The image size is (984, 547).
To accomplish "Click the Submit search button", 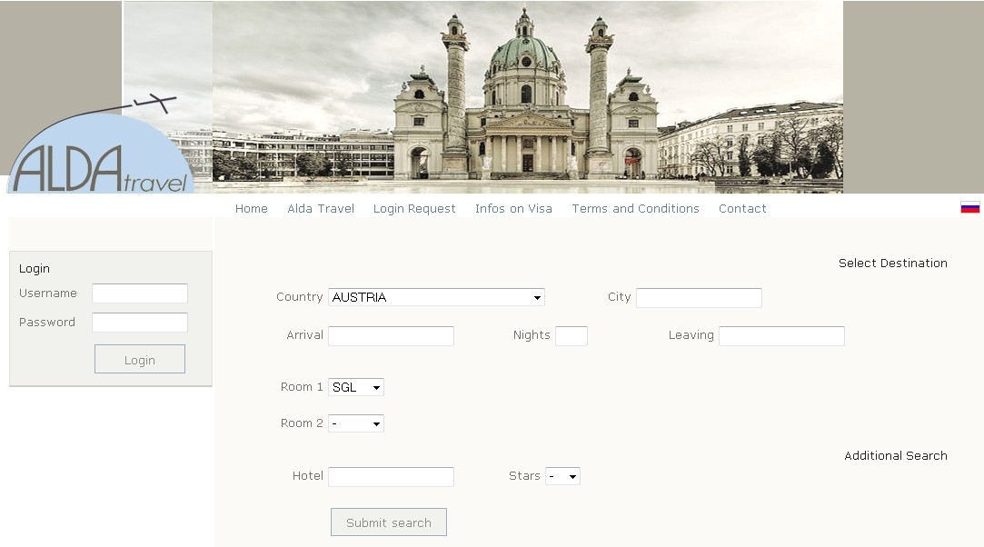I will pyautogui.click(x=389, y=522).
